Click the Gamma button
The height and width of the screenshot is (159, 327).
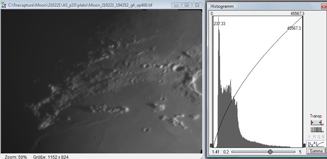(316, 151)
